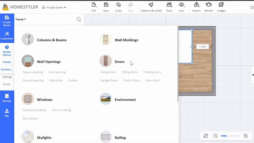Undo the last action
This screenshot has width=254, height=143.
(118, 5)
